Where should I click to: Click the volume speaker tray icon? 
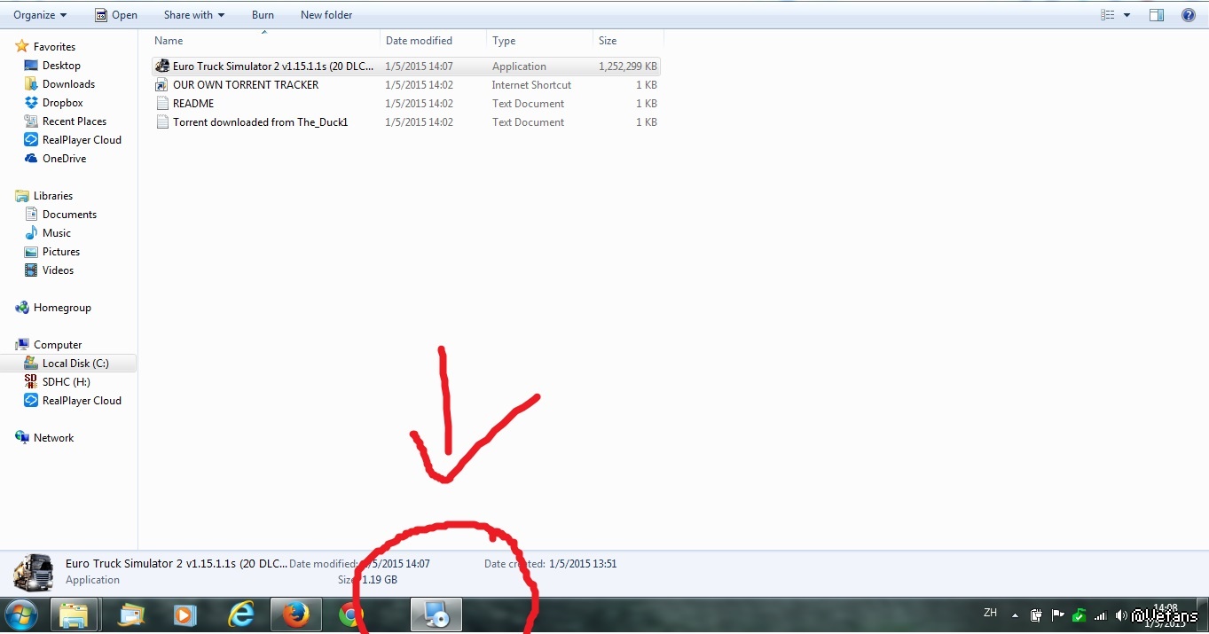click(1122, 615)
